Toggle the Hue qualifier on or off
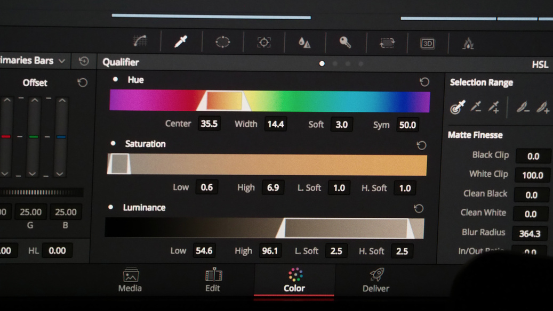Image resolution: width=553 pixels, height=311 pixels. point(115,79)
